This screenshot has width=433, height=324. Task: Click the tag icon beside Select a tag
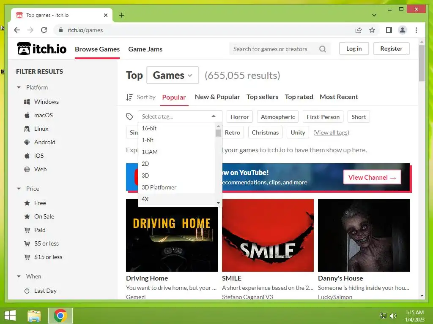pos(129,117)
